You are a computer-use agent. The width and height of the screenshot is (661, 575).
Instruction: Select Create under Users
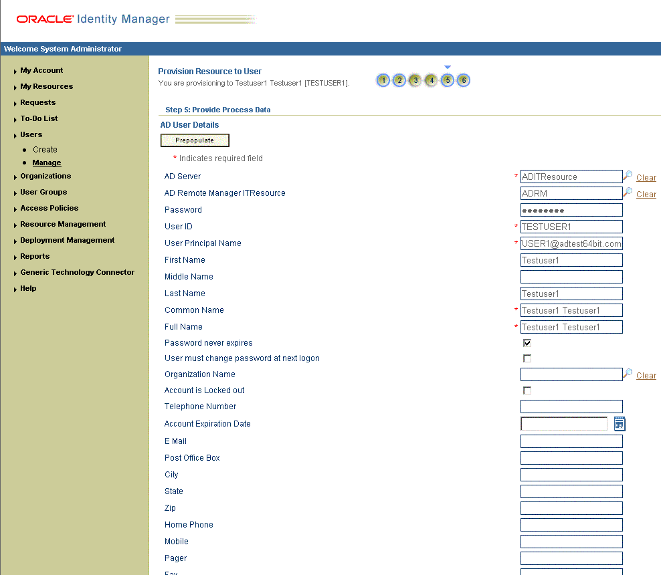tap(45, 150)
